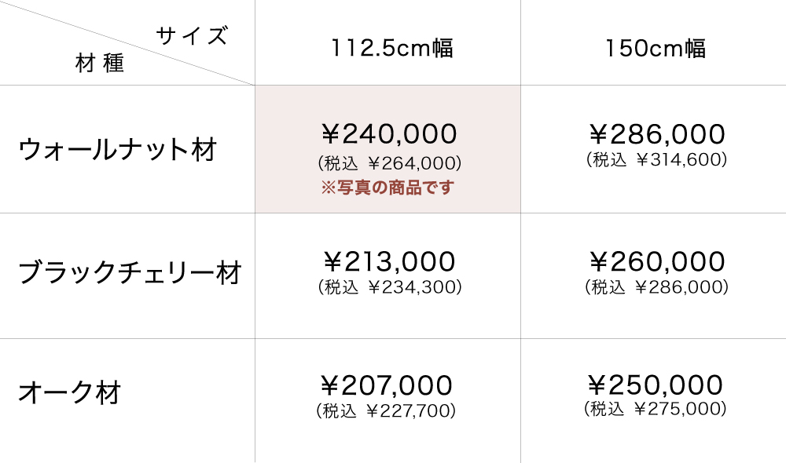Click the red ※写真の商品です note
The image size is (786, 463).
pyautogui.click(x=387, y=188)
